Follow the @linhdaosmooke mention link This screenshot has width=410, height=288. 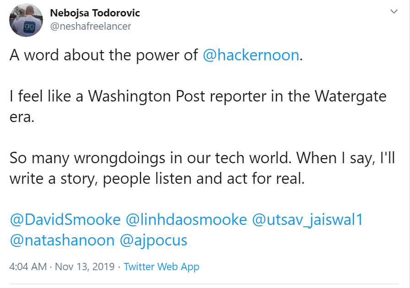click(186, 219)
